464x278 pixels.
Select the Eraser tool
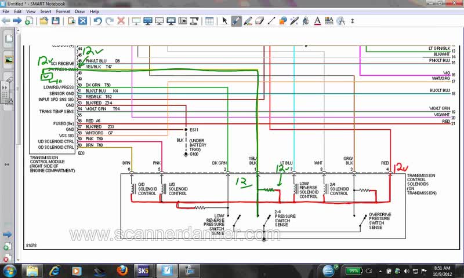coord(259,21)
